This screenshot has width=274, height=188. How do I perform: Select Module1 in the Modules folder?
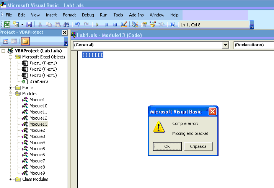coord(37,100)
